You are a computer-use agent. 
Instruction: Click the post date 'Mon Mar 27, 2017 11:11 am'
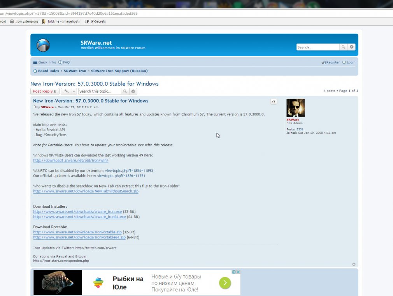(78, 107)
